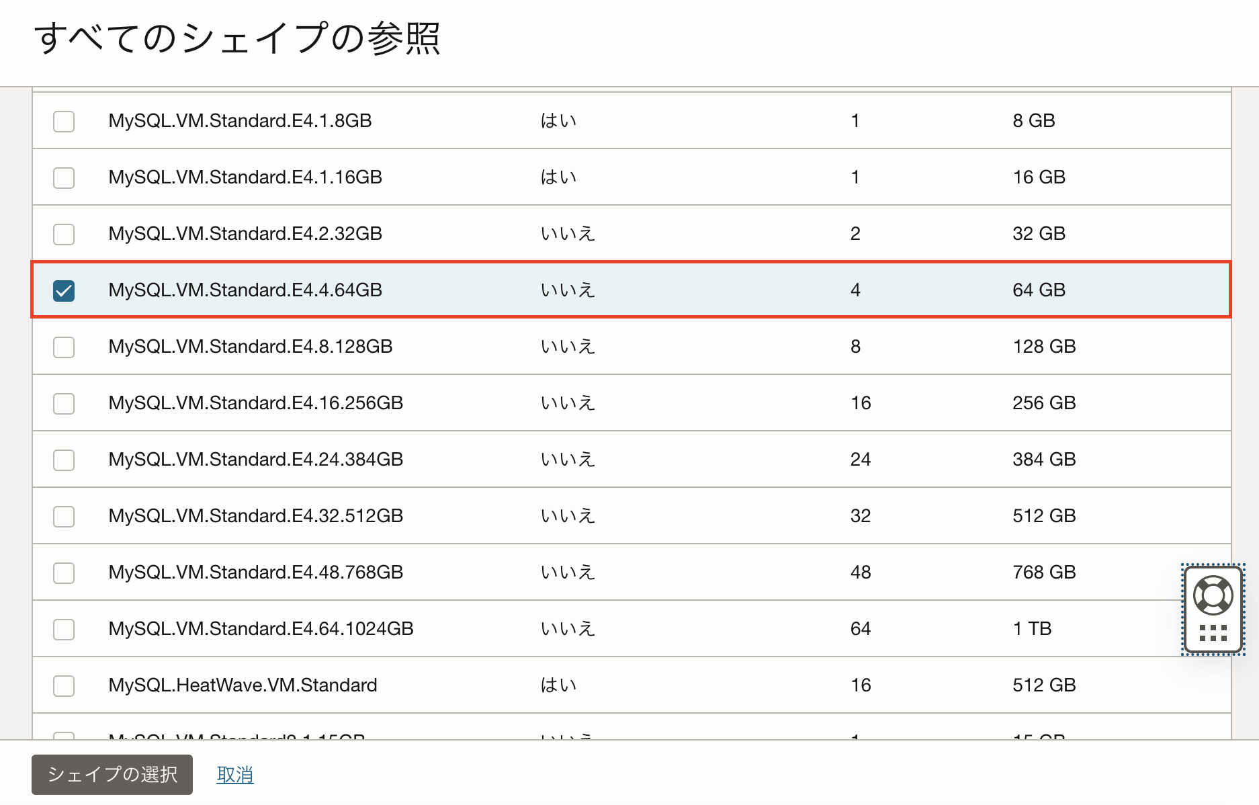
Task: Click the 1 TB memory value
Action: (1032, 629)
